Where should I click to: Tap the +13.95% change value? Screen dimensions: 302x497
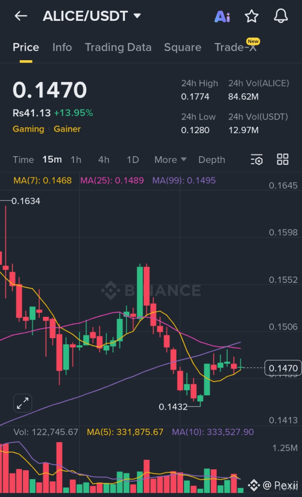[x=73, y=113]
